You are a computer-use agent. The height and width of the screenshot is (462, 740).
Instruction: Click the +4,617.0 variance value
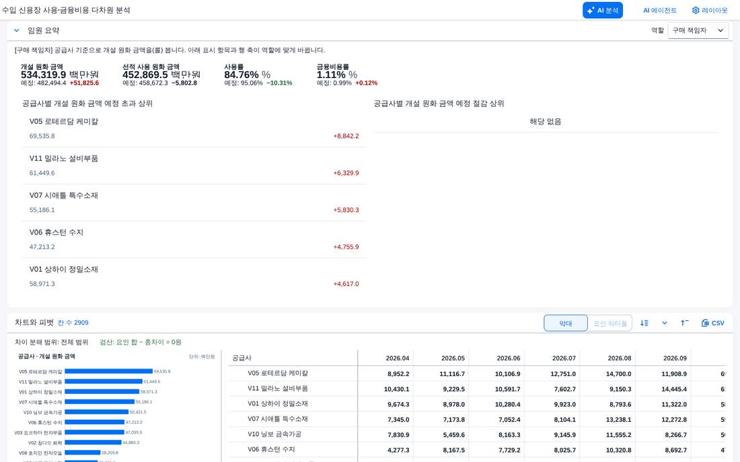pyautogui.click(x=346, y=284)
